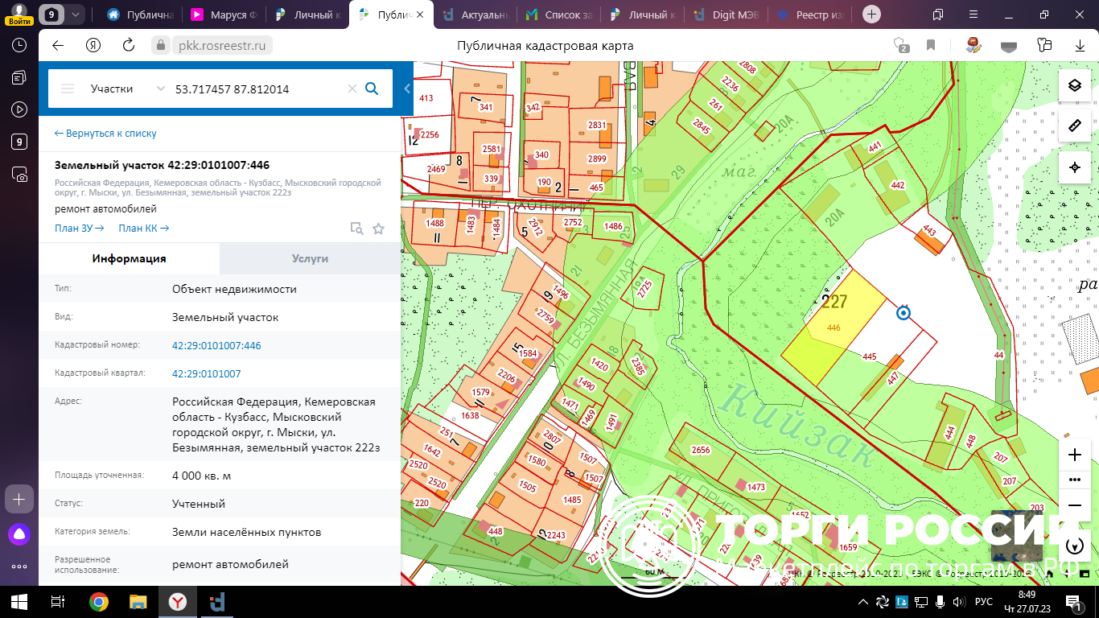Click the search magnifier button

point(372,89)
